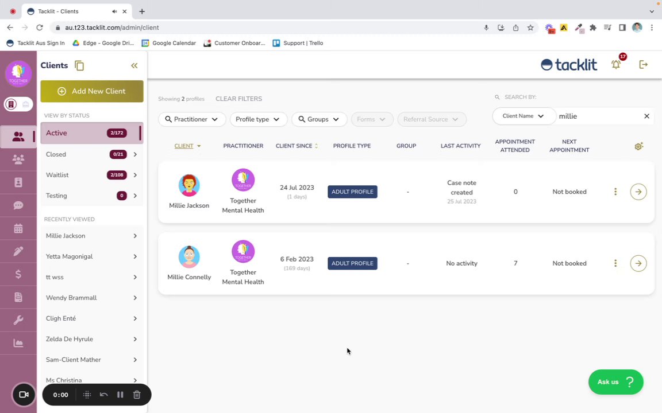Sort by the CLIENT column header
Screen dimensions: 662x413
tap(187, 146)
